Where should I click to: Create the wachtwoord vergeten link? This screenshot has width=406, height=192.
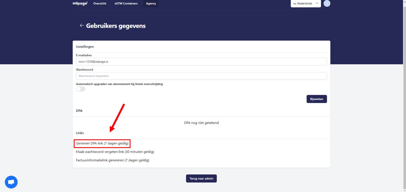(x=115, y=152)
